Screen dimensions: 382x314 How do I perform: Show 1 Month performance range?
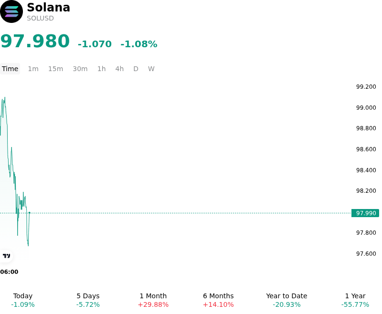point(153,300)
